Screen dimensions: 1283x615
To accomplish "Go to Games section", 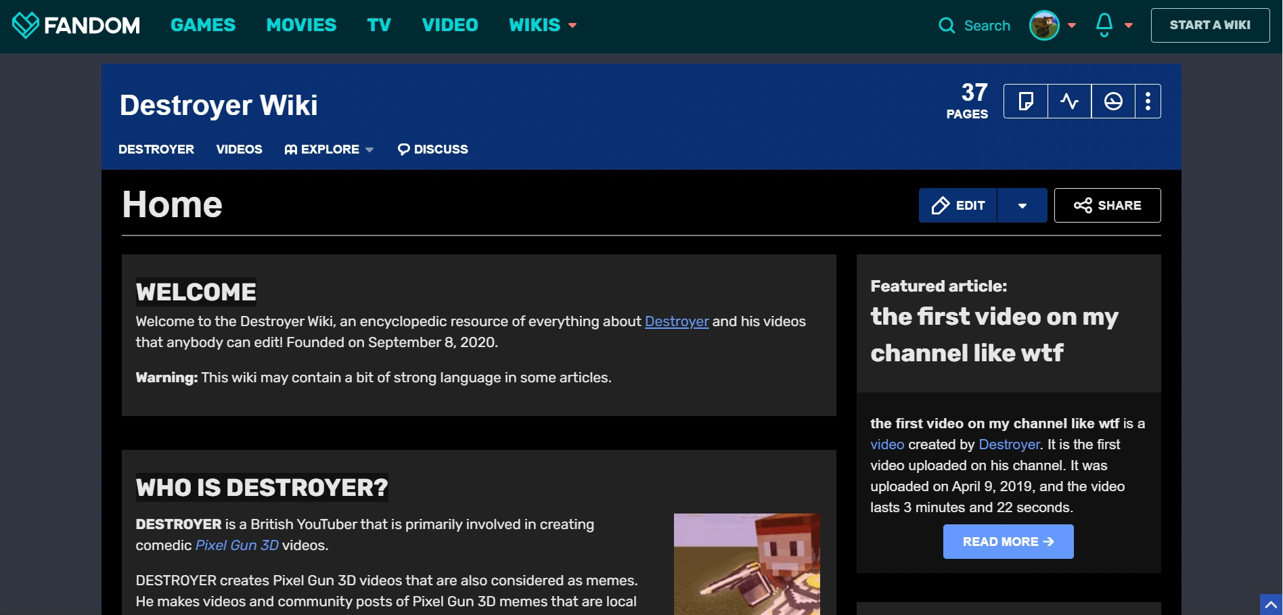I will tap(203, 25).
